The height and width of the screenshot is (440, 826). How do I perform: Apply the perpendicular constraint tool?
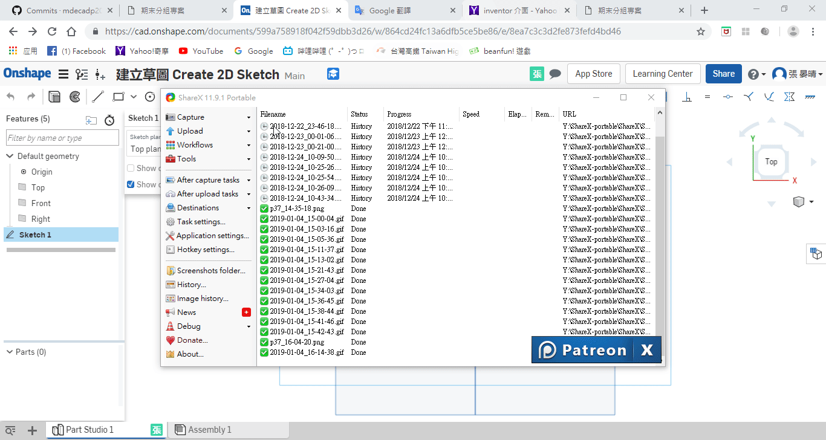click(x=688, y=97)
